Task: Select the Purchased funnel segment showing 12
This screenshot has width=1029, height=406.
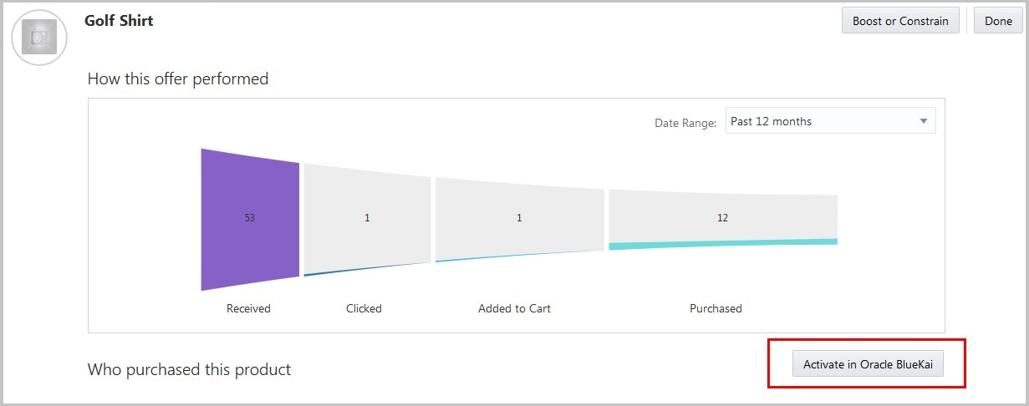Action: click(722, 217)
